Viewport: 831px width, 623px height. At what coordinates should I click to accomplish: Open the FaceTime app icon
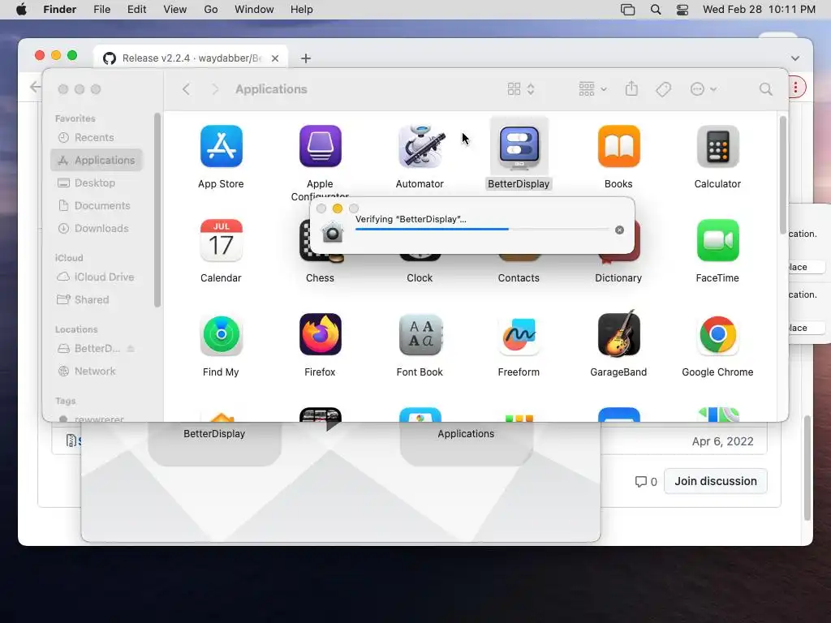(717, 240)
